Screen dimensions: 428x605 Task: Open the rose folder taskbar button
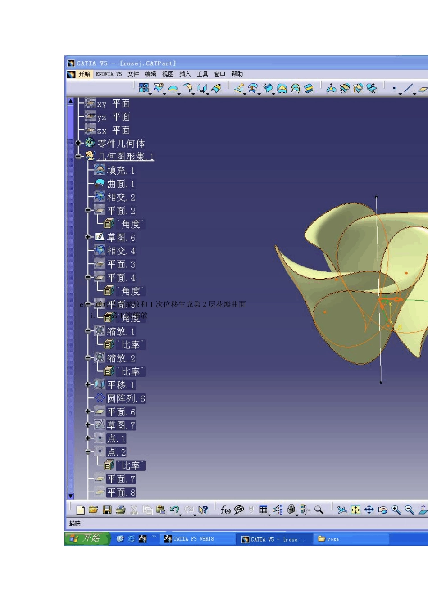click(351, 539)
